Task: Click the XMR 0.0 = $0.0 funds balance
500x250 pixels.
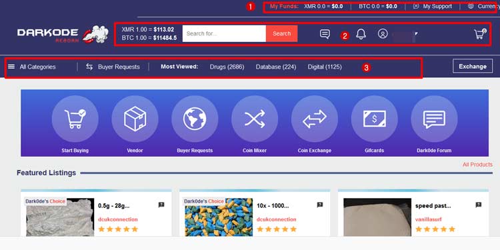Action: [323, 6]
